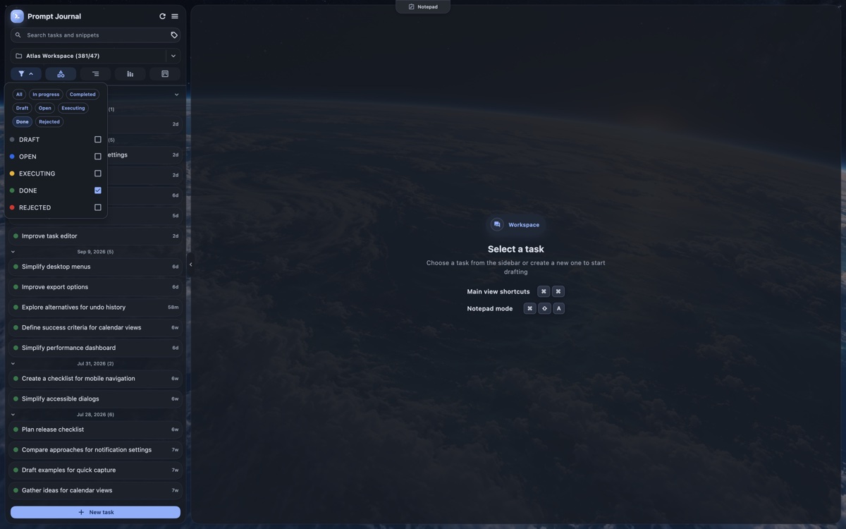The width and height of the screenshot is (846, 529).
Task: Collapse the sidebar with the left arrow handle
Action: click(x=190, y=264)
